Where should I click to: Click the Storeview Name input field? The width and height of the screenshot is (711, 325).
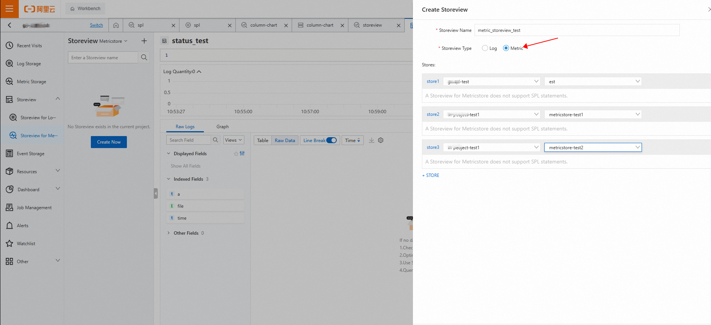(x=577, y=30)
